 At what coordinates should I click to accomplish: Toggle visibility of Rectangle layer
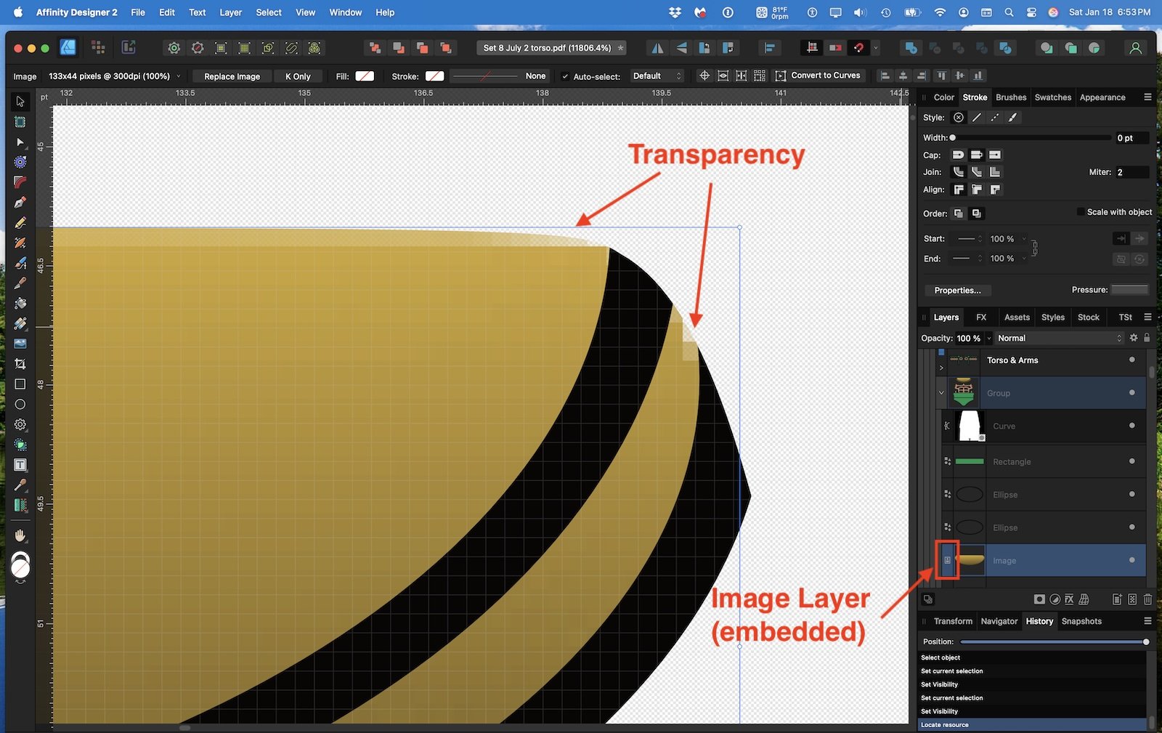[1131, 461]
